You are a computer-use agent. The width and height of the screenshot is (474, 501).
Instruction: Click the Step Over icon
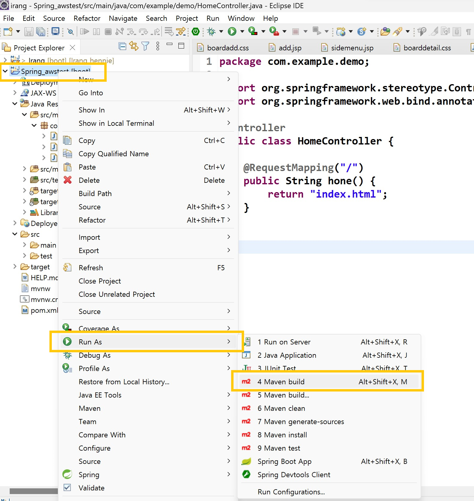pyautogui.click(x=143, y=31)
